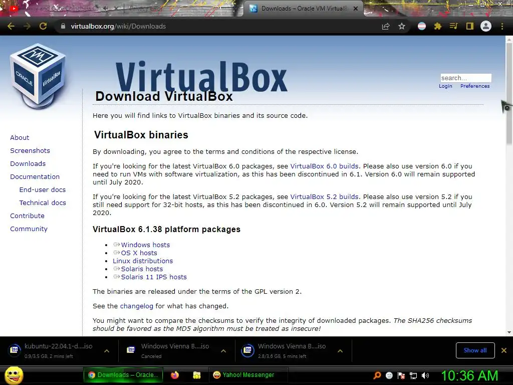Open the media control playlist icon
Viewport: 513px width, 385px height.
point(453,26)
